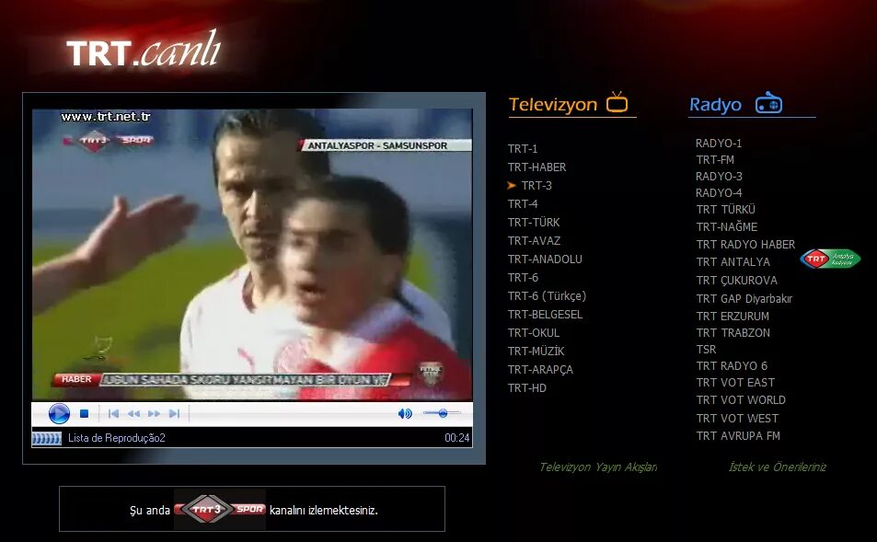877x542 pixels.
Task: Rewind the video stream
Action: pos(133,414)
